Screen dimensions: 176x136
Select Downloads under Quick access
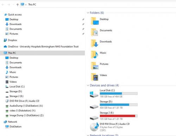click(15, 24)
